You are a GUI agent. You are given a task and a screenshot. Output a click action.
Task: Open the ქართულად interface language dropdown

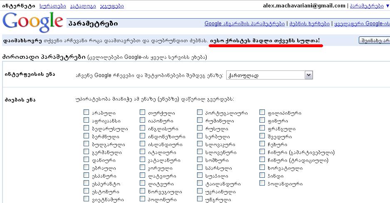pos(269,75)
